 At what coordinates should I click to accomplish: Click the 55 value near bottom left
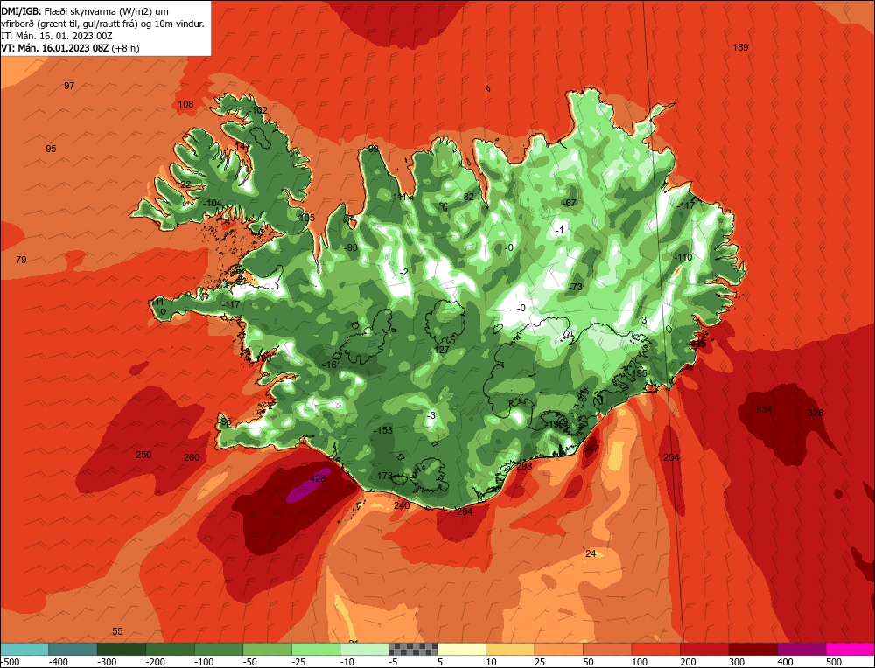tap(117, 632)
